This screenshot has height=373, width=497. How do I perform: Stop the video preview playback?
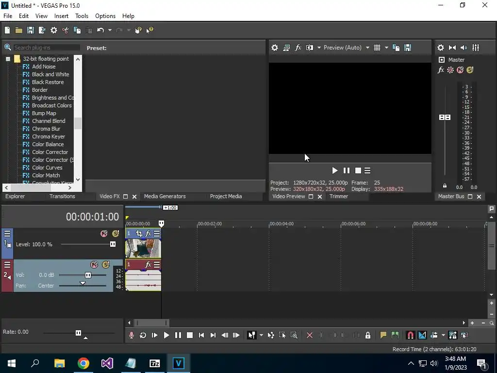(x=358, y=170)
